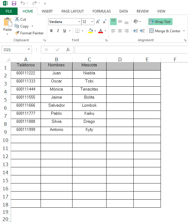Viewport: 188px width, 222px height.
Task: Click the Save icon in quick access toolbar
Action: [14, 3]
